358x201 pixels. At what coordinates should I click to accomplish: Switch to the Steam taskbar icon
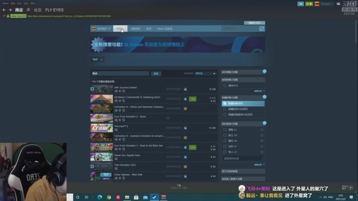(x=154, y=197)
